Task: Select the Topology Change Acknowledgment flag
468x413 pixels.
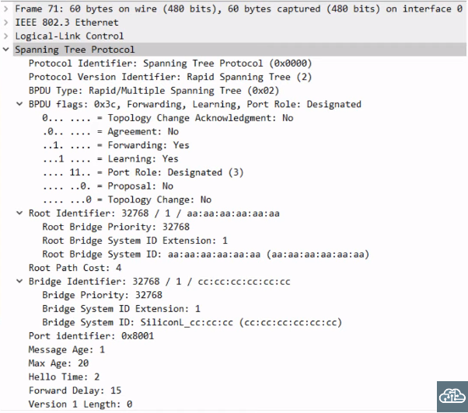Action: pyautogui.click(x=167, y=118)
